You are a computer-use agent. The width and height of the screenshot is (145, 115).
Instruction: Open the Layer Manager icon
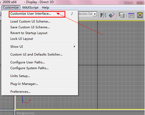pos(122,15)
